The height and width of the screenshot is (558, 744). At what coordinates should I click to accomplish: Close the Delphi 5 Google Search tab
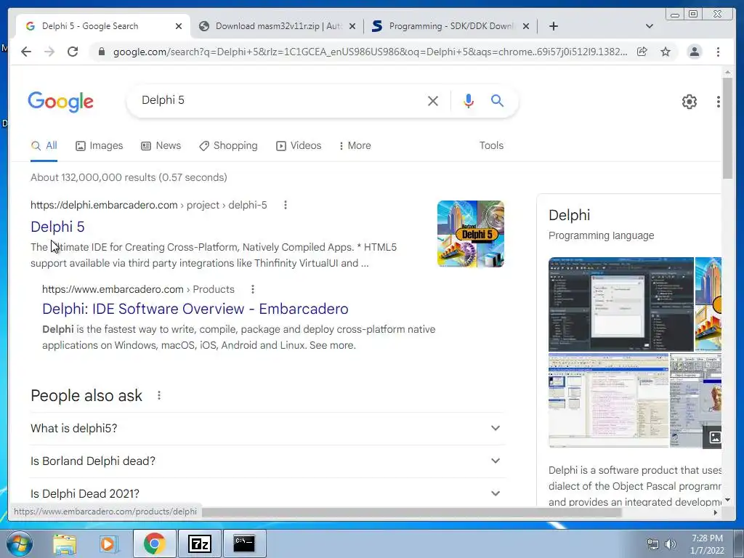tap(179, 26)
